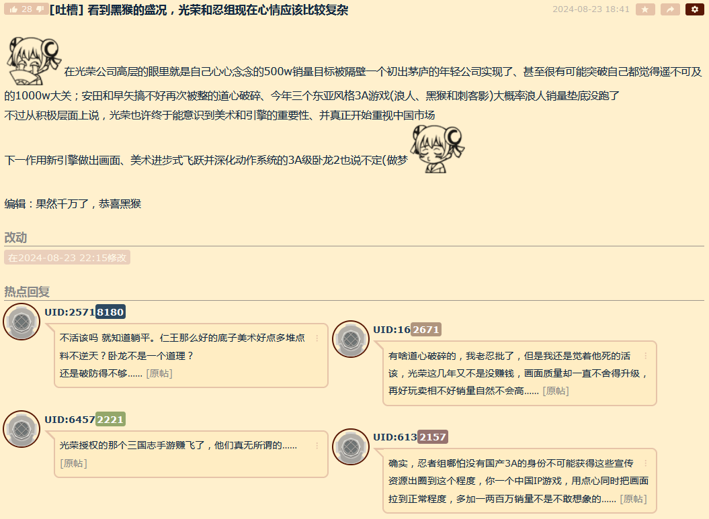Expand options on 光荣授权的 reply

(x=317, y=446)
